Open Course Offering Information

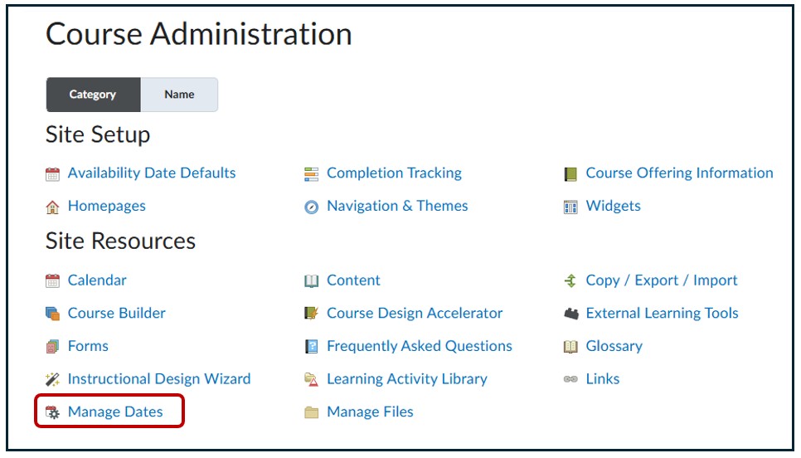(679, 173)
